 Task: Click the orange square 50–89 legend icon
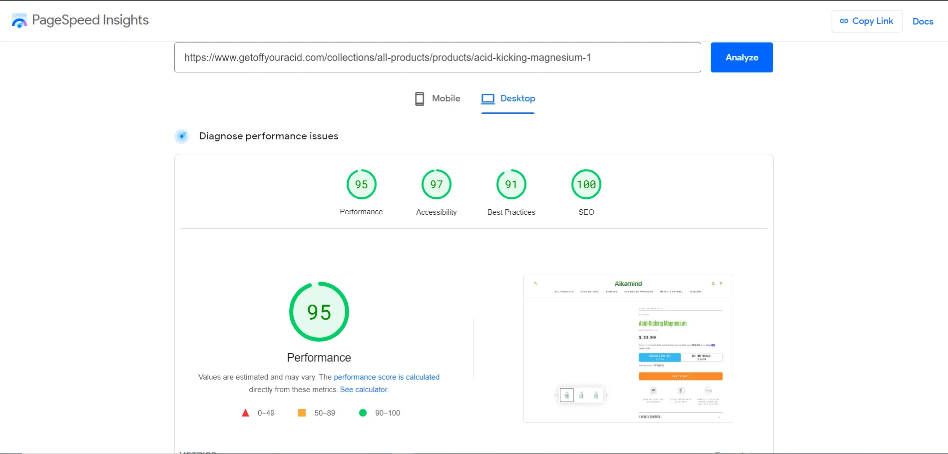(x=302, y=413)
